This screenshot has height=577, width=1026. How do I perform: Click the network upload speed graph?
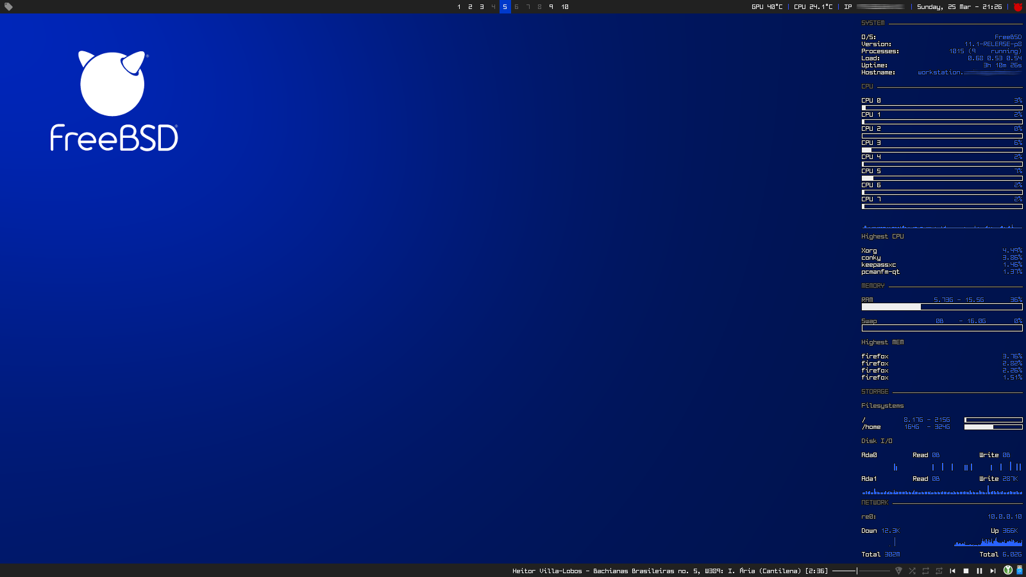click(988, 542)
